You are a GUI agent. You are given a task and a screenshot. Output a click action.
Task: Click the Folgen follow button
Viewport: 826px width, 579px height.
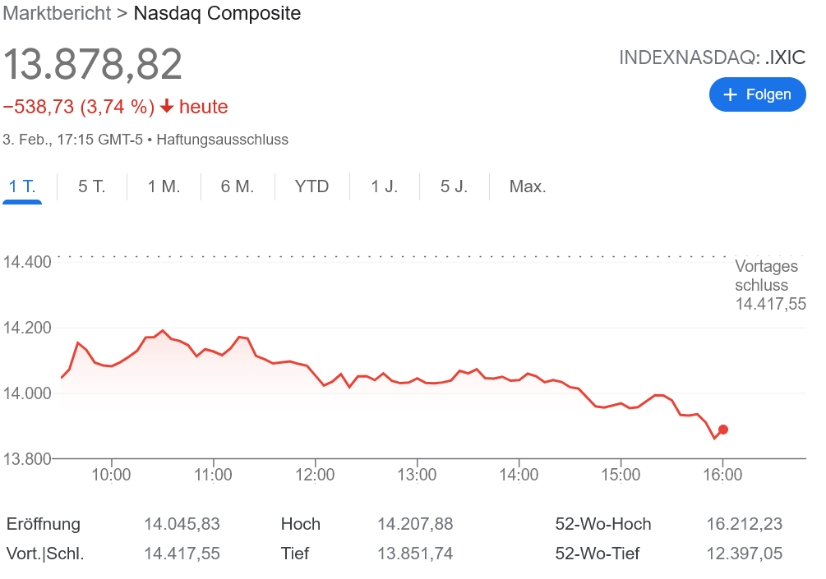coord(757,94)
